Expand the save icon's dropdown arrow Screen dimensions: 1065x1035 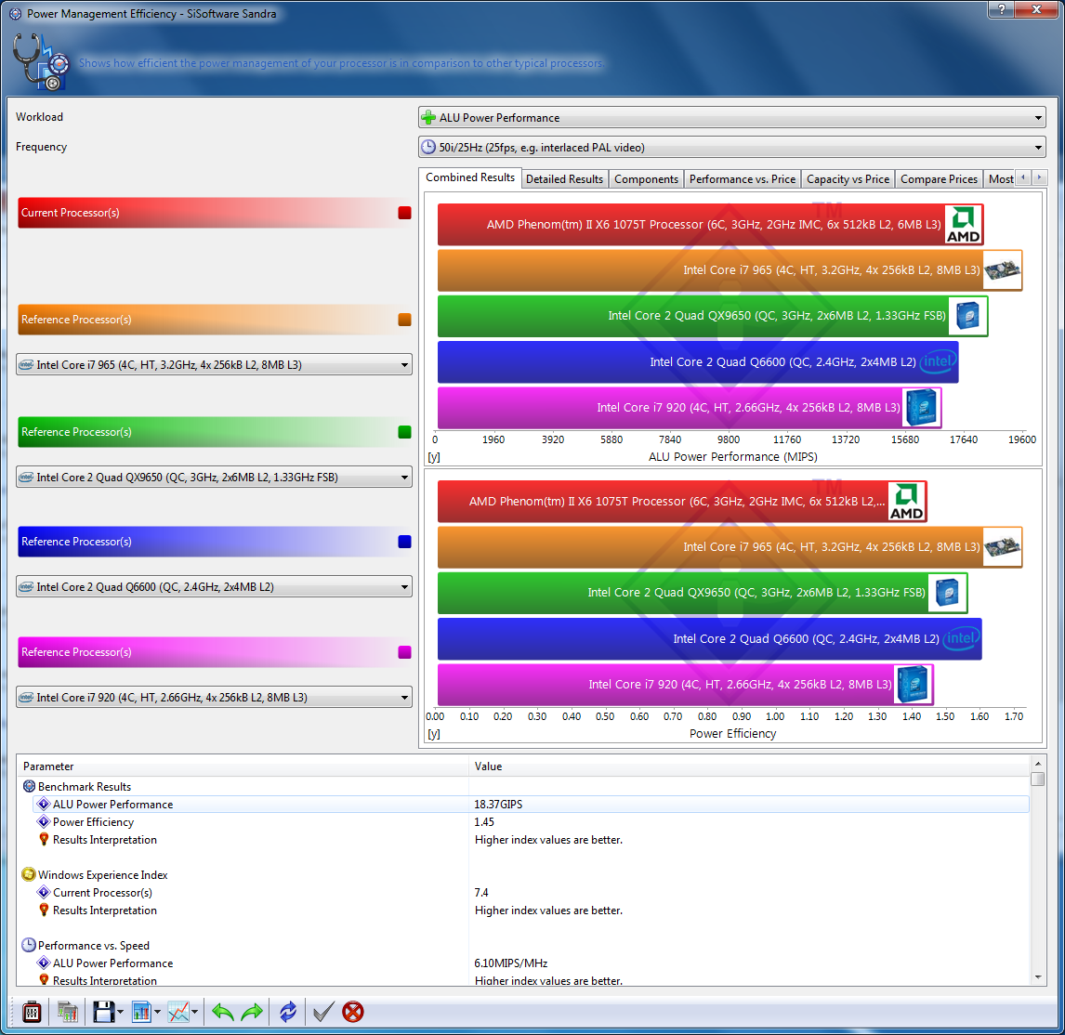click(120, 1013)
